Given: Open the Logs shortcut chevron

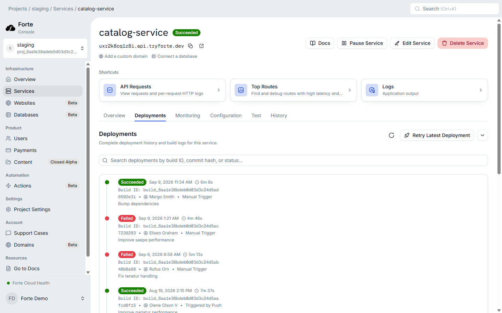Looking at the screenshot, I should pos(481,90).
